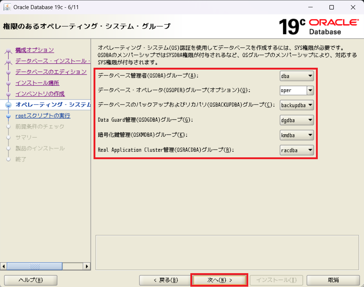The image size is (364, 287).
Task: Click the current step bullet for オペレーティング・システム
Action: coord(9,105)
